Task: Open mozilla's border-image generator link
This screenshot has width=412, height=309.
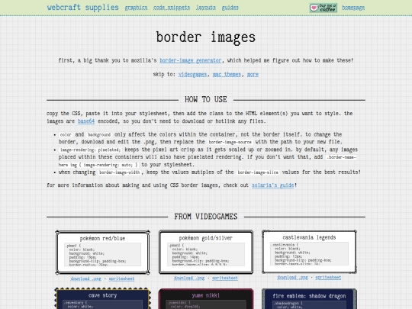Action: click(191, 60)
